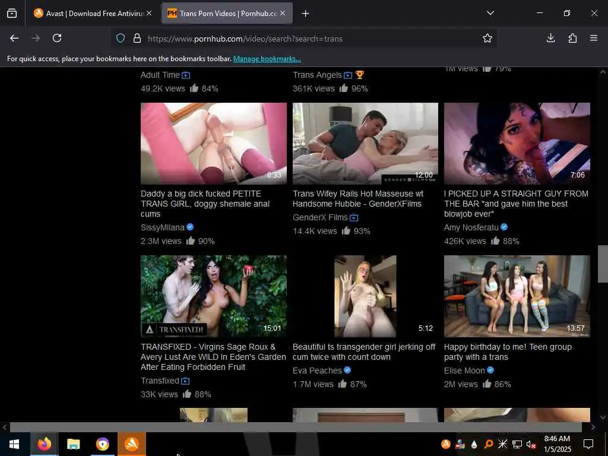Open the network tray icon
Screen dimensions: 608x456
(x=517, y=444)
